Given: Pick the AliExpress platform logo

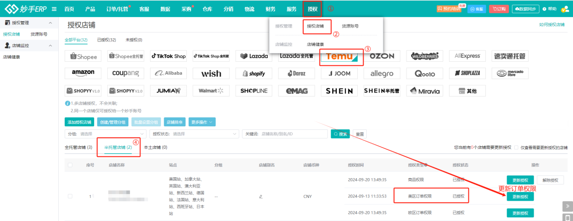Looking at the screenshot, I should 467,56.
